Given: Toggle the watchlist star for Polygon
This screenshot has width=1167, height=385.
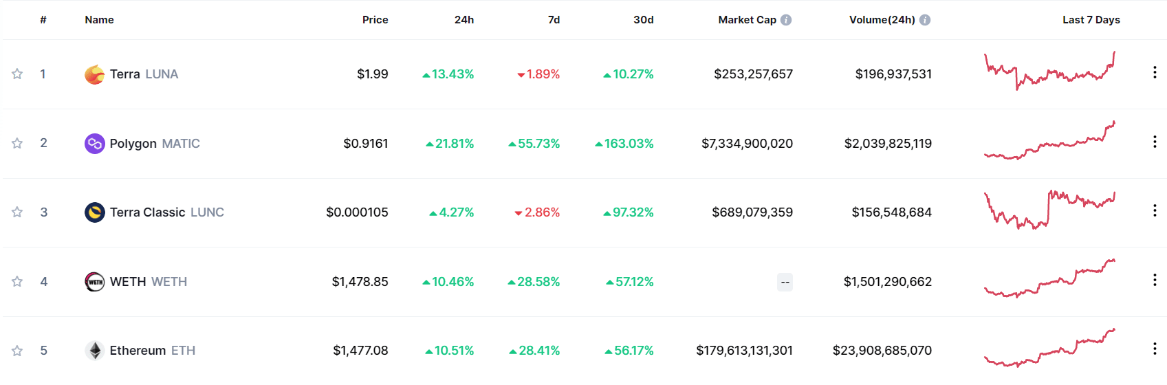Looking at the screenshot, I should click(17, 144).
